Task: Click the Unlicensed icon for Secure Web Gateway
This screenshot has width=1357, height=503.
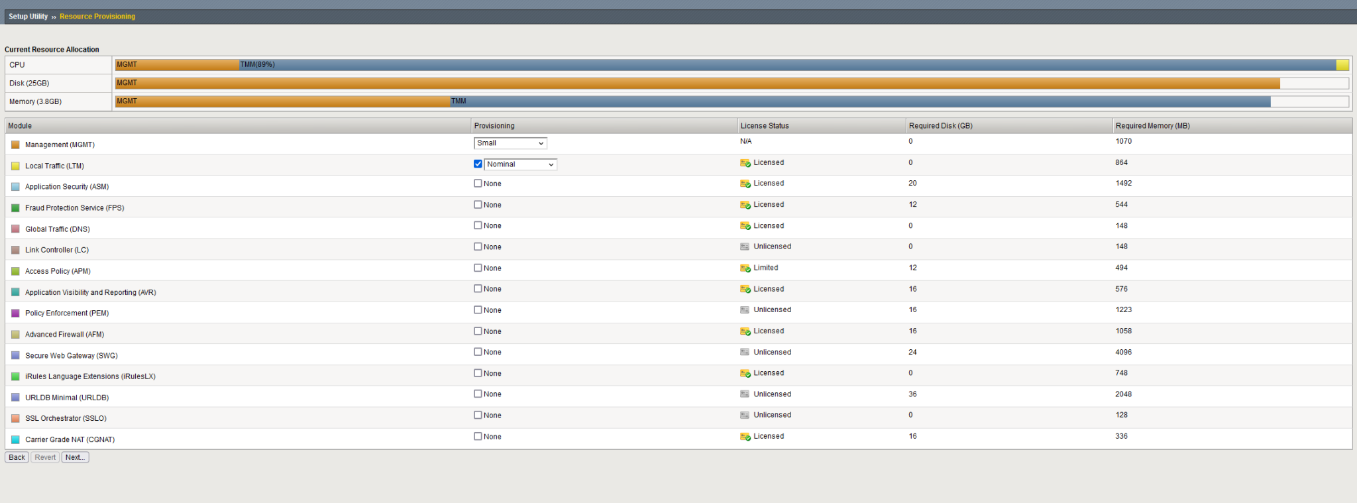Action: [745, 352]
